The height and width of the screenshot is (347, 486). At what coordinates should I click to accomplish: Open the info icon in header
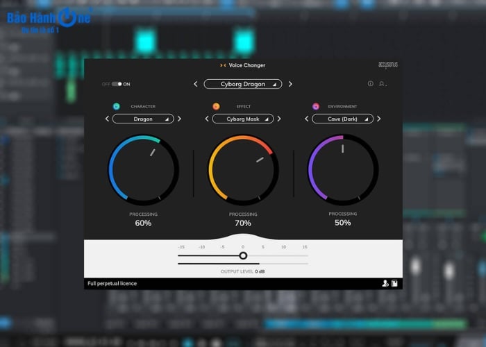coord(370,84)
